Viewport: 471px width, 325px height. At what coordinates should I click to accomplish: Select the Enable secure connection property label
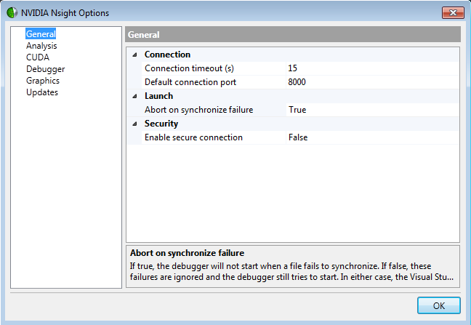click(x=193, y=137)
